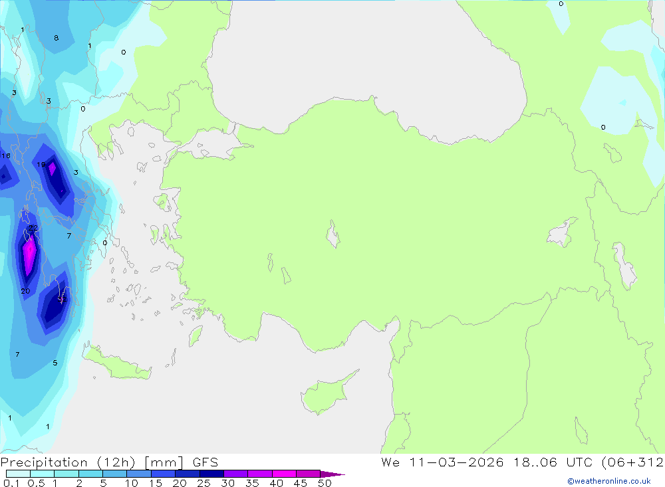Select the 30–35 mm purple legend swatch
Image resolution: width=665 pixels, height=487 pixels.
(x=236, y=474)
